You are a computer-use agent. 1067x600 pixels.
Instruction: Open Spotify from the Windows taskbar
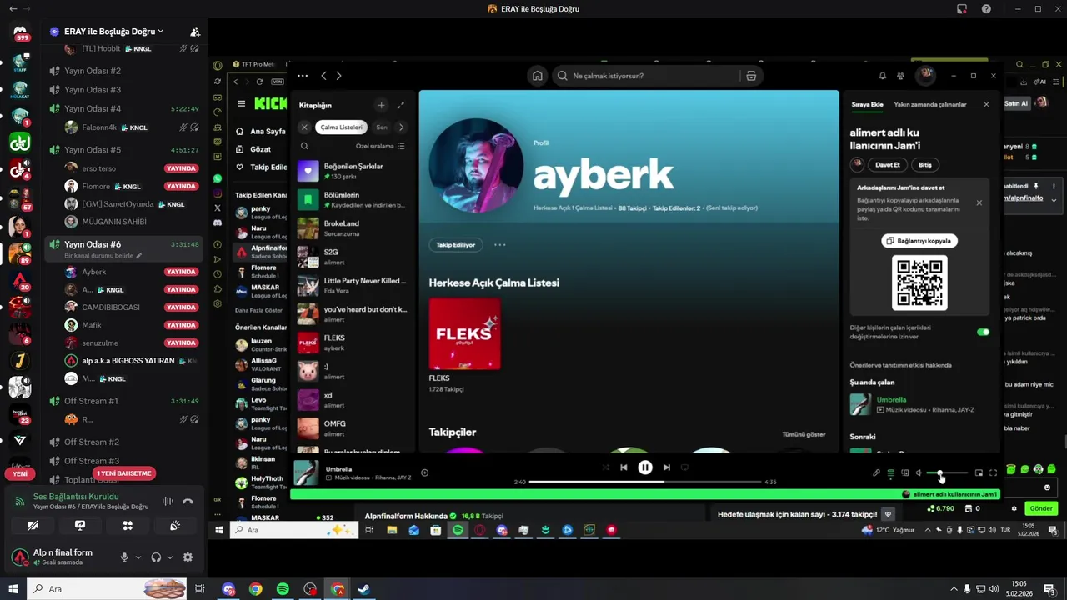[x=283, y=589]
